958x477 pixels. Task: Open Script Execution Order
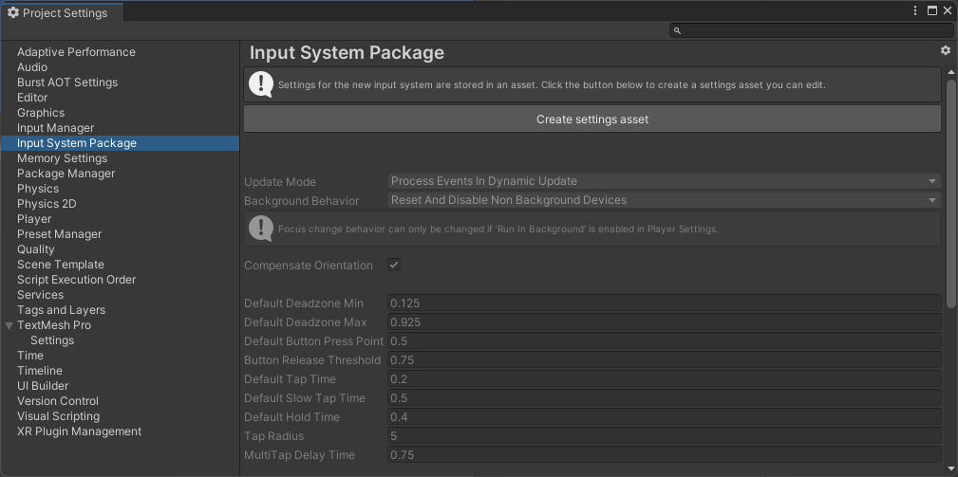point(76,280)
